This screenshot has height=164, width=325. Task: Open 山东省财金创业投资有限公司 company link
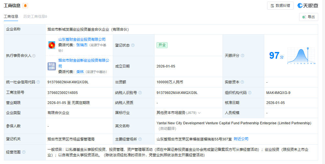coord(82,39)
